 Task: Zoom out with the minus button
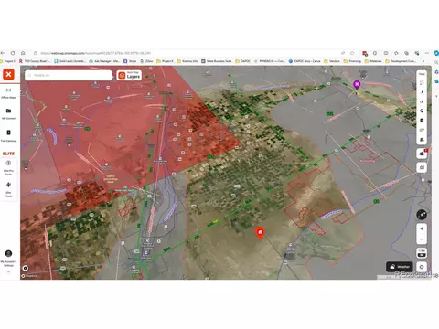[422, 239]
